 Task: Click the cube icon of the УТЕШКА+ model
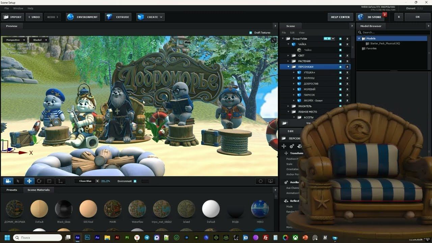299,73
